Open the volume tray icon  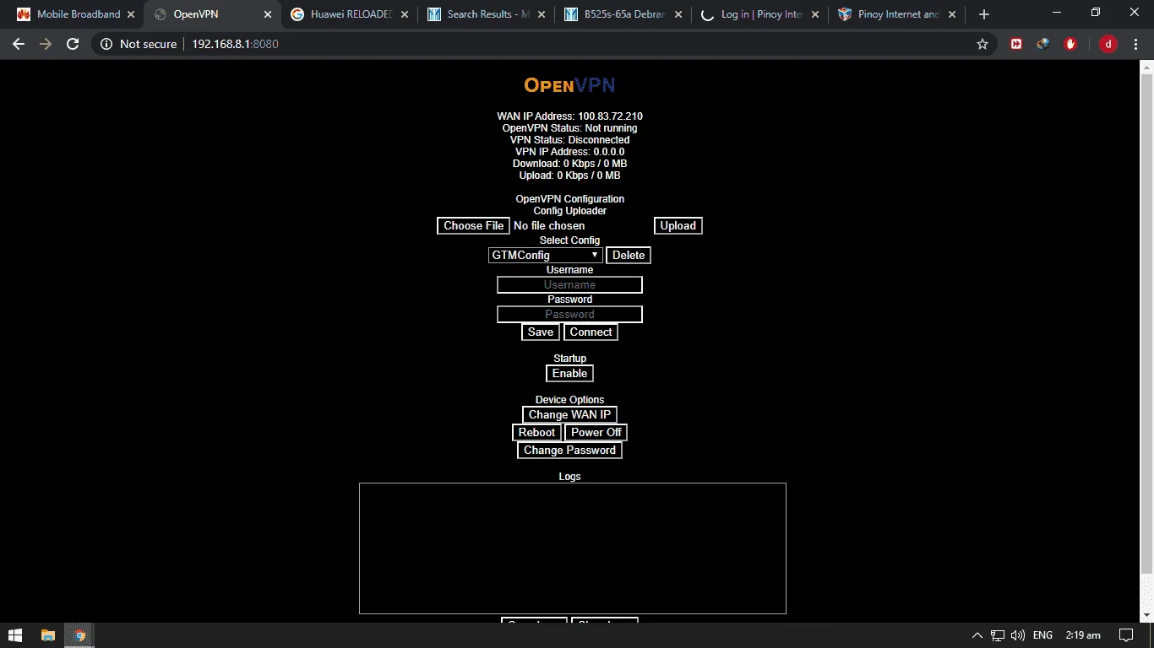[1018, 635]
